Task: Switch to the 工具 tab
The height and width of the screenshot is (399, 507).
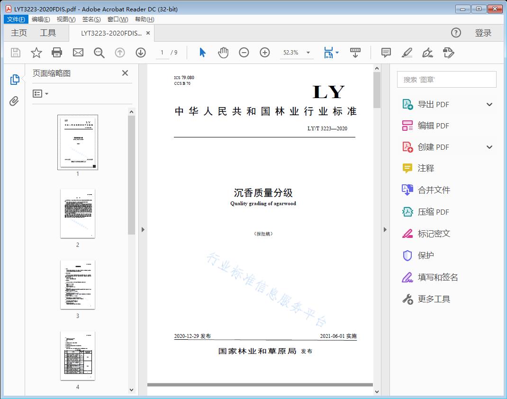Action: click(x=48, y=33)
